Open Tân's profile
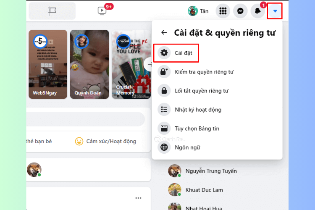The height and width of the screenshot is (210, 315). point(198,11)
